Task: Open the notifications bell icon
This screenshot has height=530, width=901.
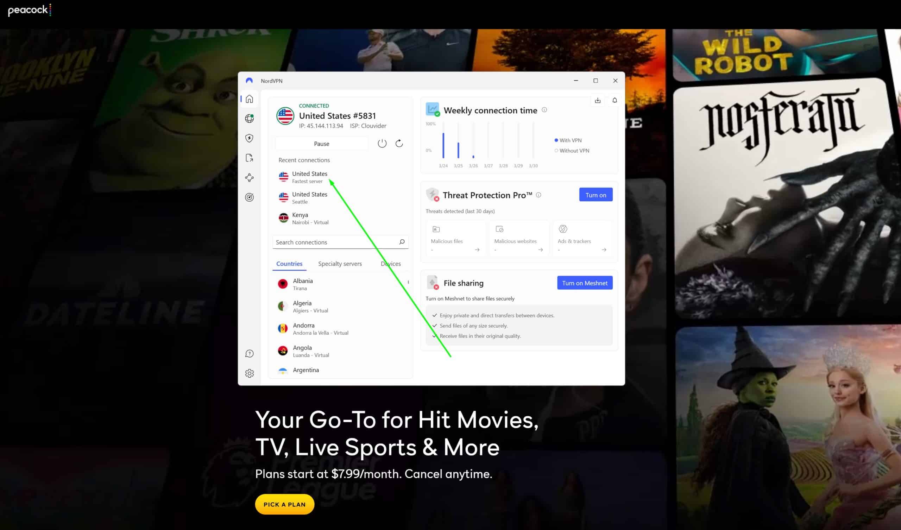Action: click(x=615, y=100)
